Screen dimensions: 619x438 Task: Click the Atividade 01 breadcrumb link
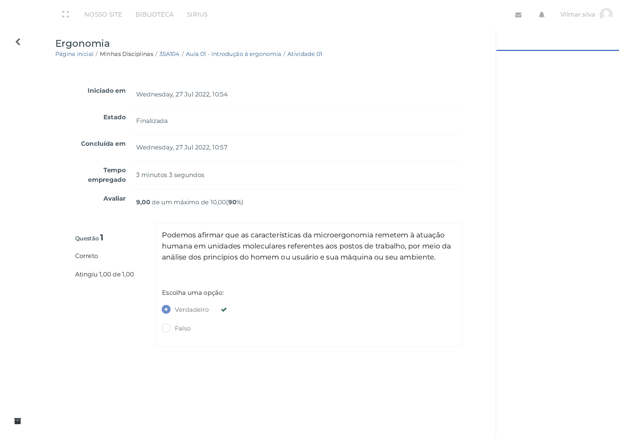tap(305, 54)
